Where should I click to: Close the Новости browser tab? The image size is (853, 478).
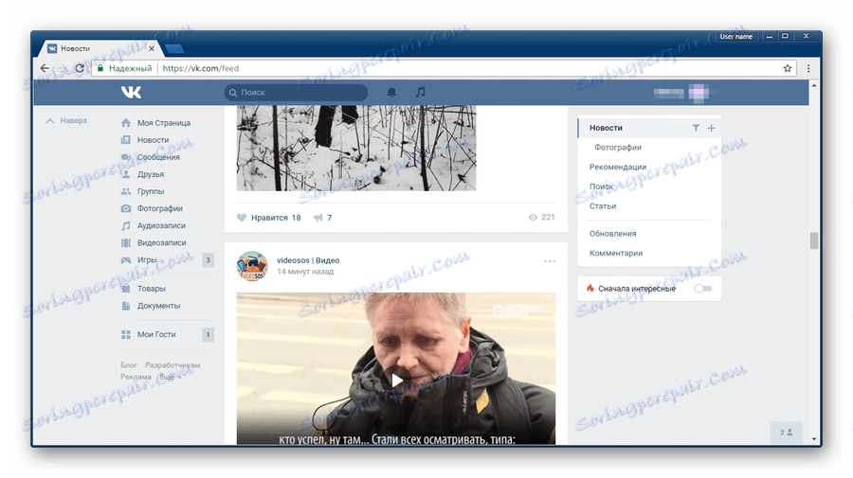[152, 48]
